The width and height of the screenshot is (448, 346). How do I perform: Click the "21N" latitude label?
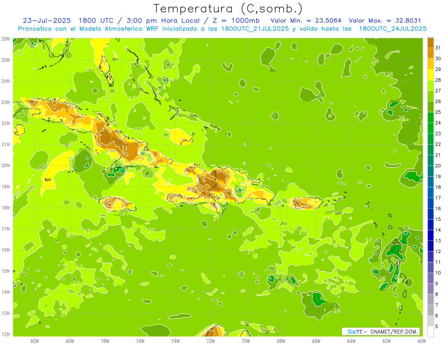(x=5, y=144)
